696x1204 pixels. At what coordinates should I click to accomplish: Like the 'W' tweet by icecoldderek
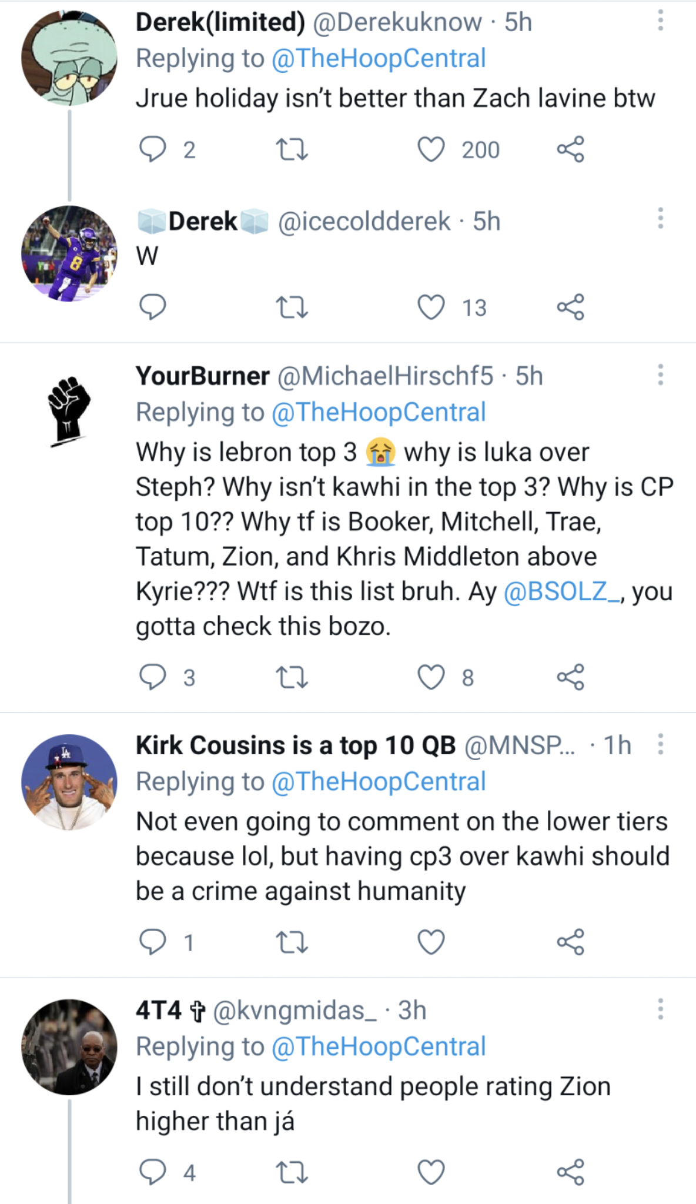[x=431, y=307]
